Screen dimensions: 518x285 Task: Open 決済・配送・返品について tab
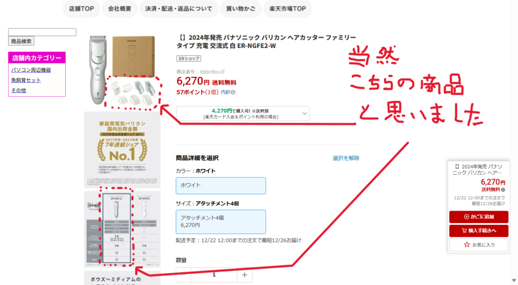[179, 9]
